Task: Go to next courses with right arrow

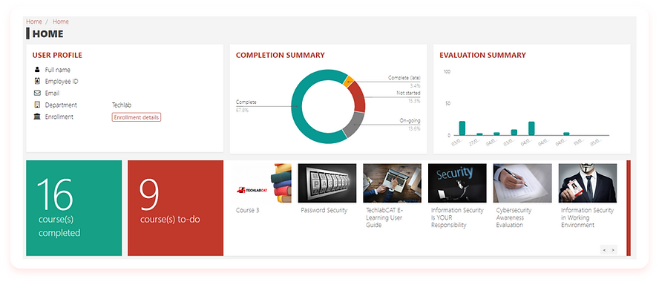Action: point(613,250)
